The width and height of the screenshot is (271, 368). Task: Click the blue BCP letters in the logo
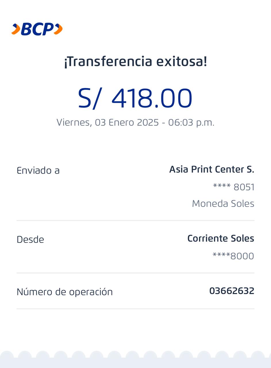point(37,29)
